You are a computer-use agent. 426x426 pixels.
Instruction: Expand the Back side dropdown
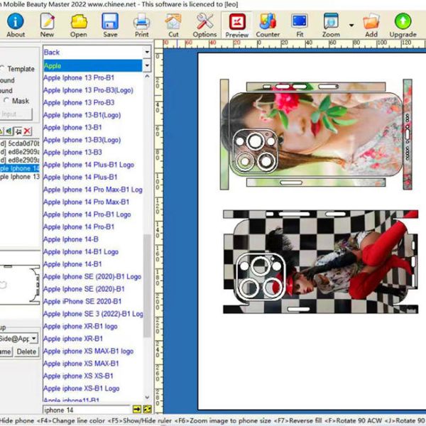pyautogui.click(x=147, y=53)
